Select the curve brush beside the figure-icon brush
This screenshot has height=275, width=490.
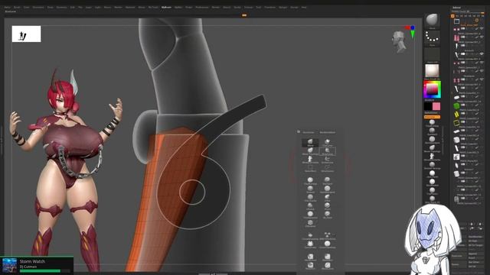tap(327, 160)
